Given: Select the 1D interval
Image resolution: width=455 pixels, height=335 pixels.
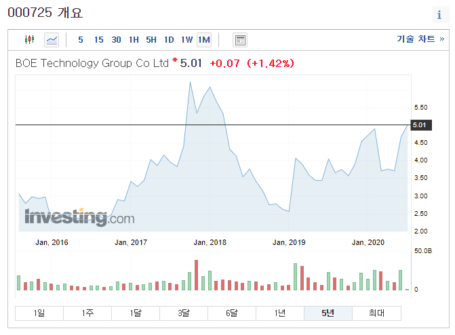Looking at the screenshot, I should click(169, 40).
